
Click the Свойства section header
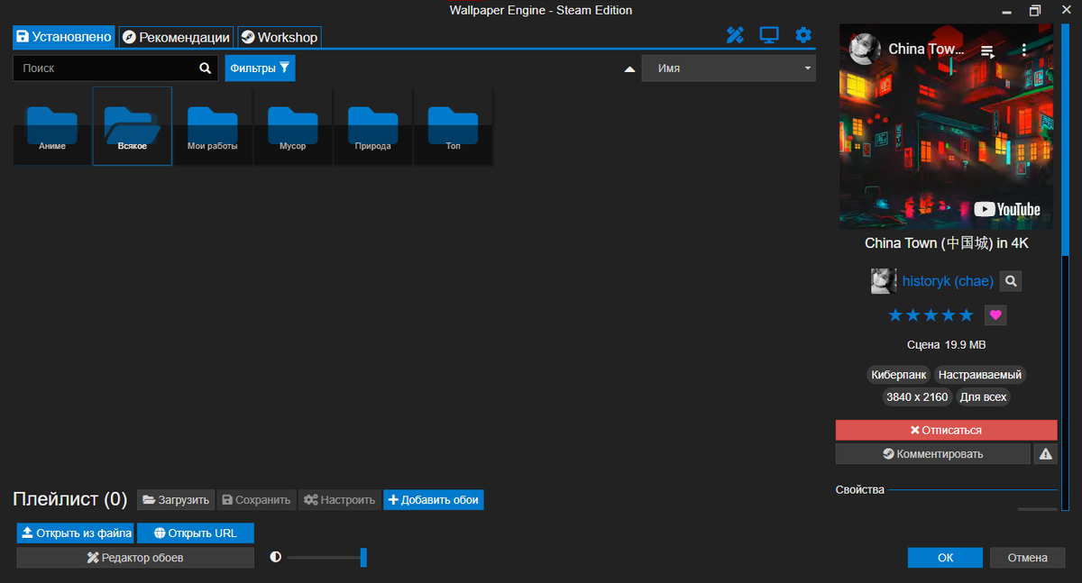coord(859,489)
